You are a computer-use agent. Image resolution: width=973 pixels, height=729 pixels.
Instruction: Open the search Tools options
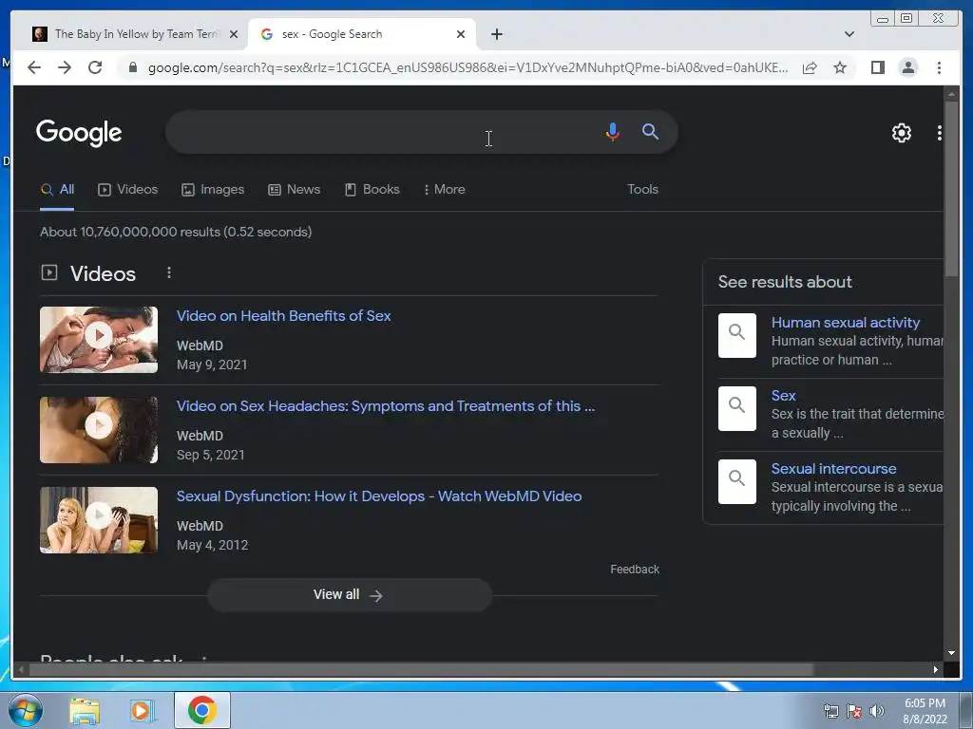coord(642,189)
